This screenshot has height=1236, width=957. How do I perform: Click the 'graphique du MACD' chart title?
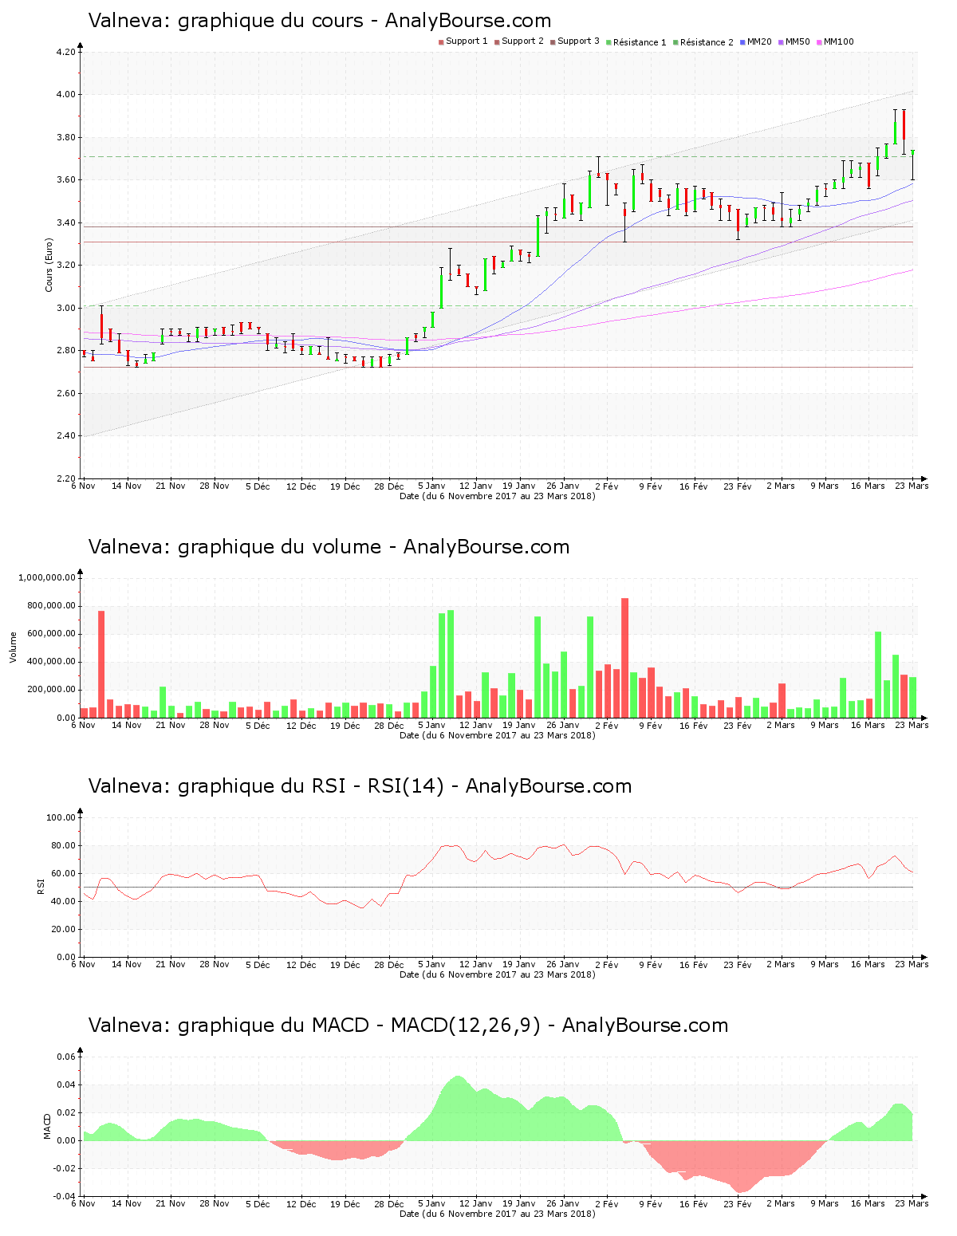[408, 1025]
